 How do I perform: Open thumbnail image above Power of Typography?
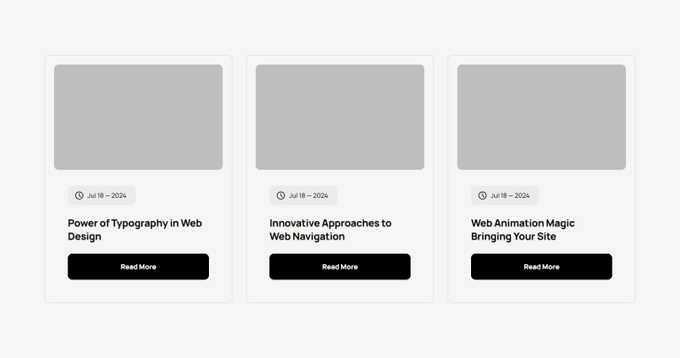pos(138,117)
